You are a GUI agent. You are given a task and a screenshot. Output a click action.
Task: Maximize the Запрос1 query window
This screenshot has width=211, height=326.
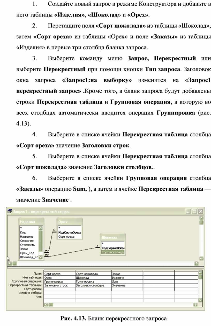click(194, 211)
